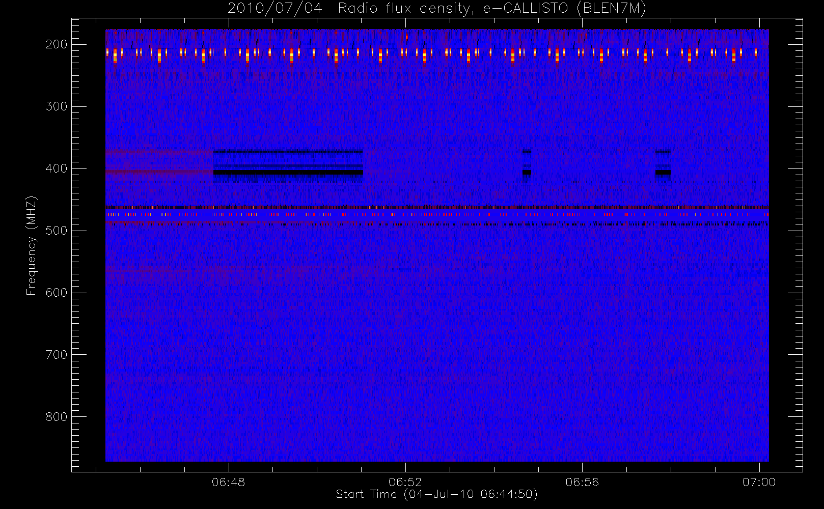Click the long black data gap near 400 MHz
The image size is (824, 509).
[288, 173]
